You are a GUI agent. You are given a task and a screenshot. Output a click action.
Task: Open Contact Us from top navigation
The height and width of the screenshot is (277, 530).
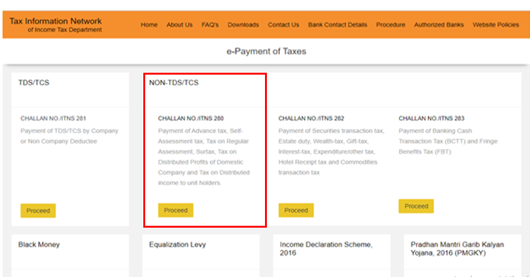pos(283,25)
